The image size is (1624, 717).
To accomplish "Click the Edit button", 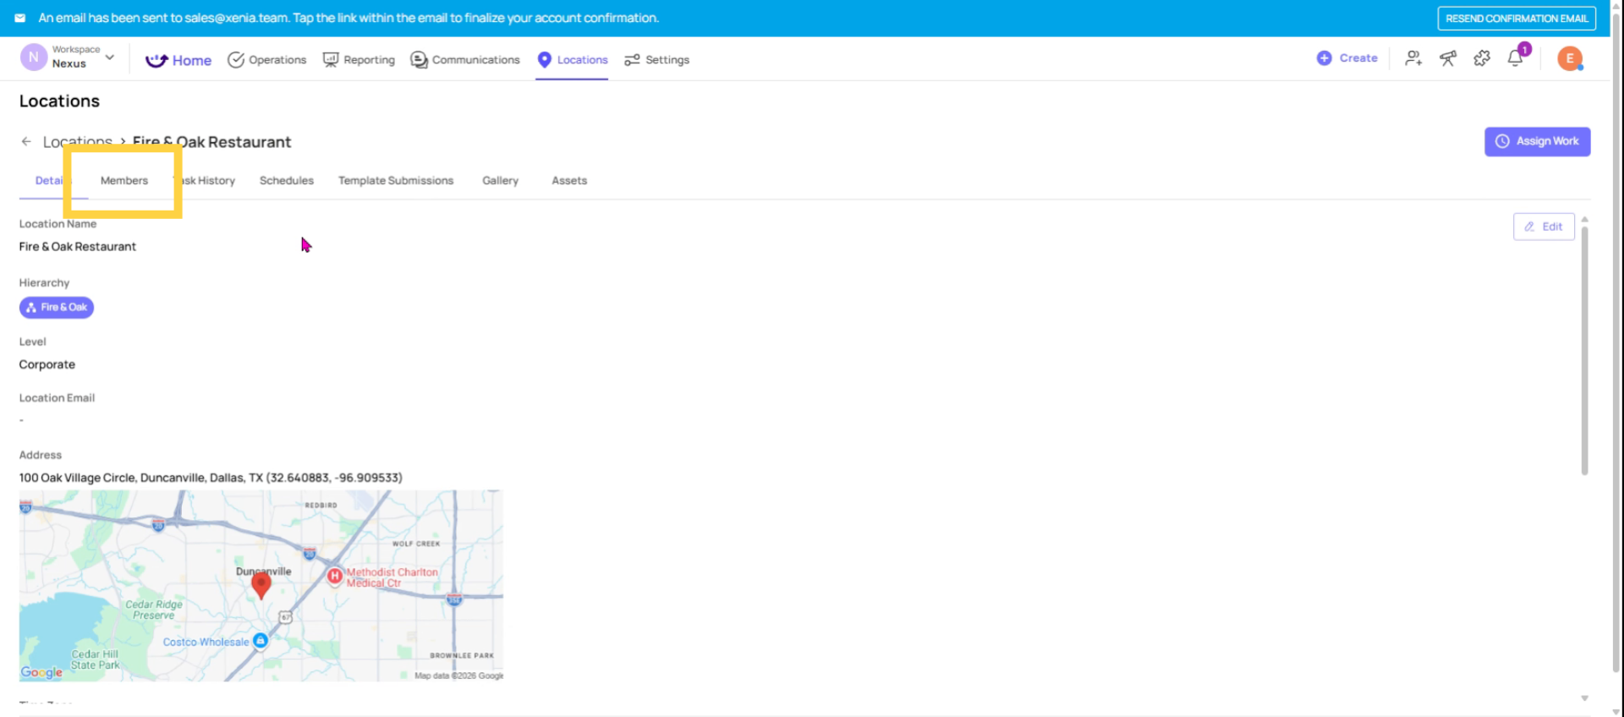I will tap(1544, 227).
